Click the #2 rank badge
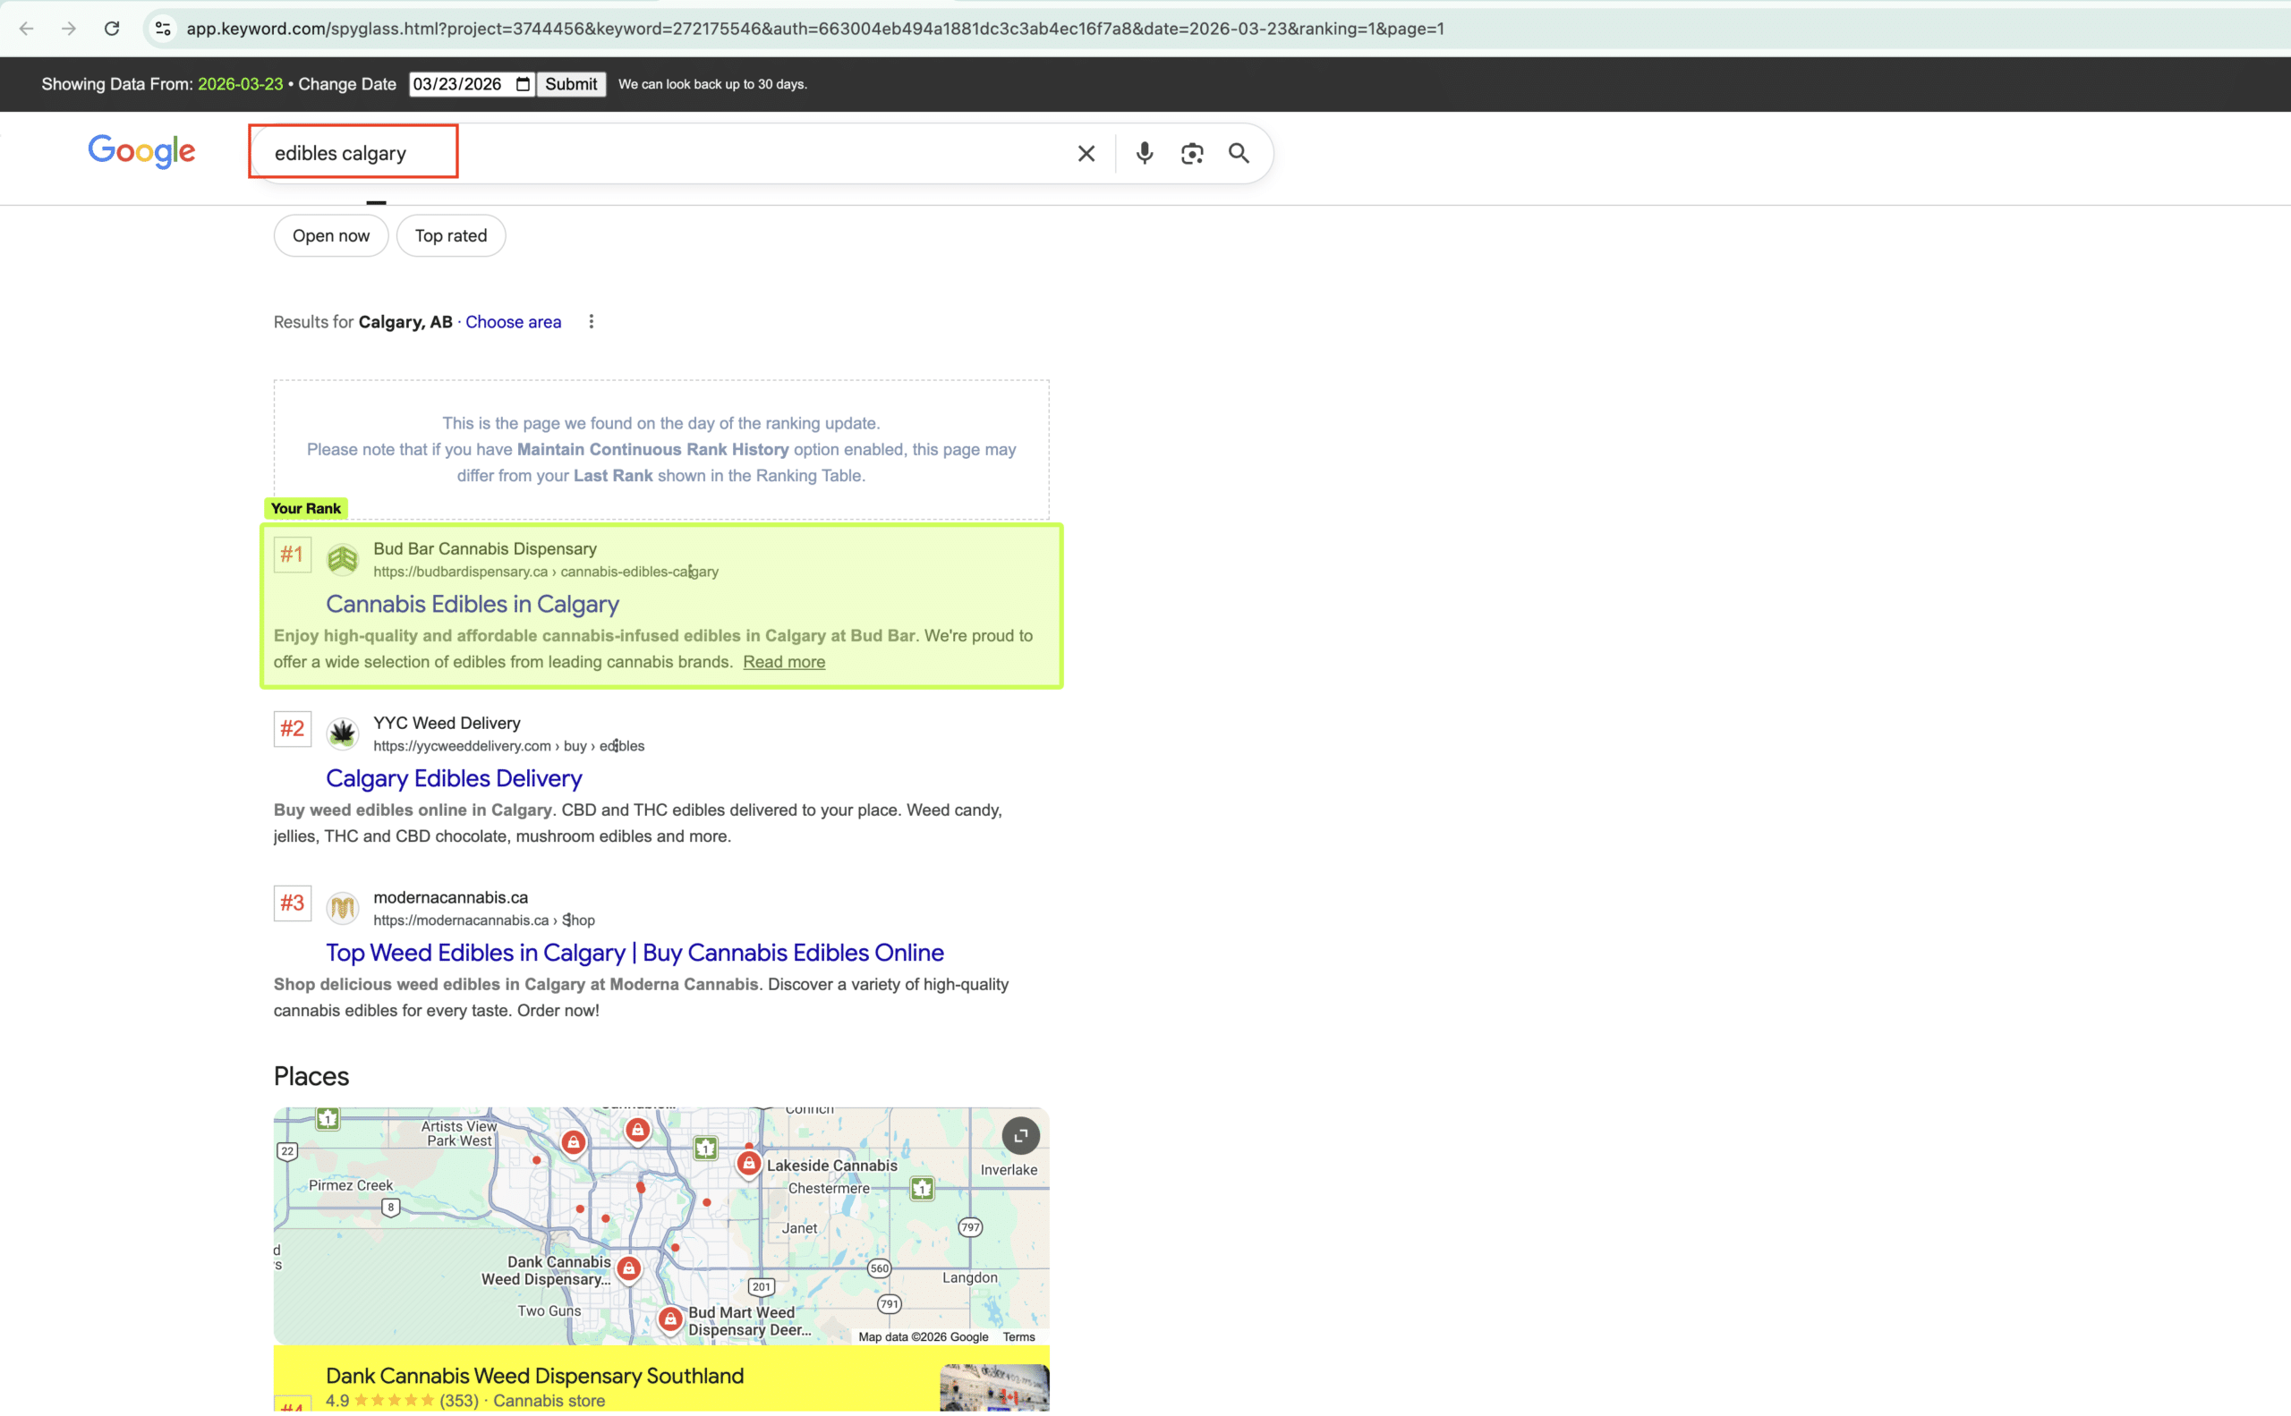Image resolution: width=2291 pixels, height=1416 pixels. point(293,730)
